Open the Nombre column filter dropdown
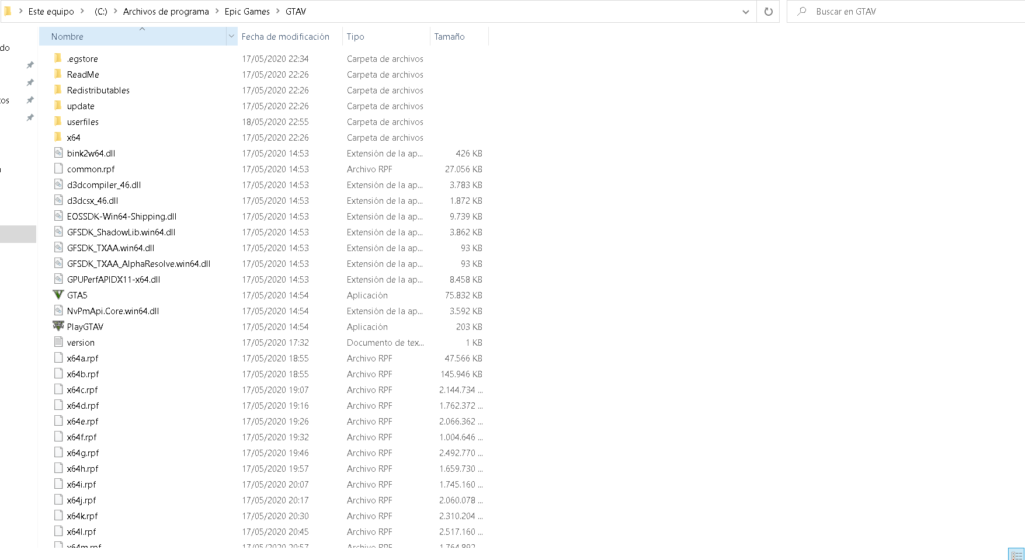 (231, 36)
